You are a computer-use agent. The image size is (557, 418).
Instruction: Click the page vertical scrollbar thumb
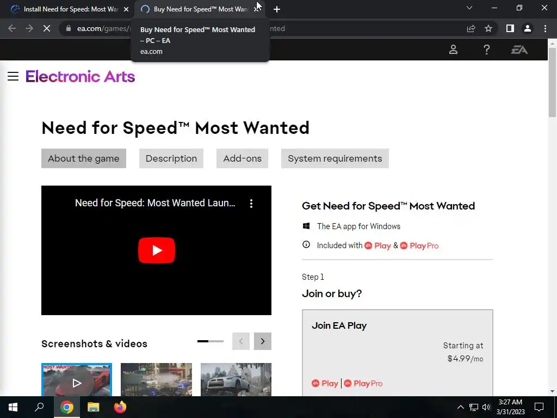coord(552,82)
